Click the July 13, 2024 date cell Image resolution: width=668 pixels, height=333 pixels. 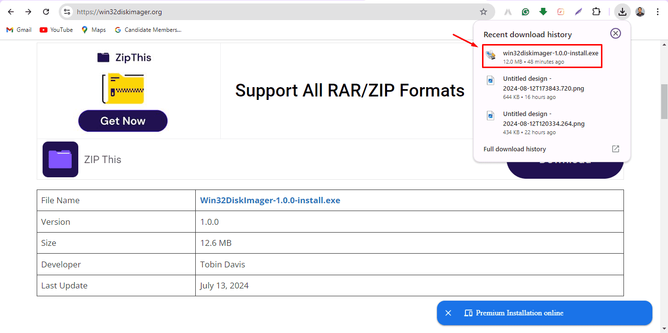tap(410, 285)
